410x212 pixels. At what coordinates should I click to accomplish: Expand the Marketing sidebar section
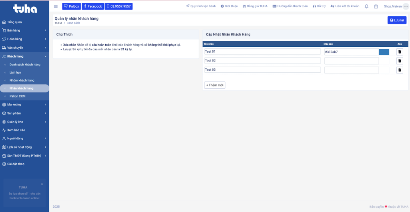24,105
